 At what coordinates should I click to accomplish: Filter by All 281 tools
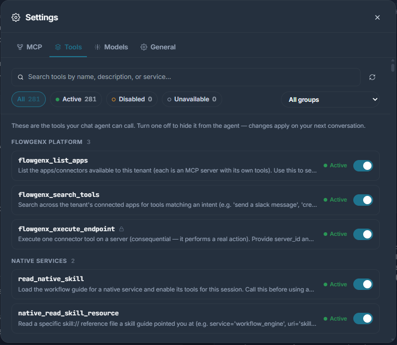click(29, 99)
